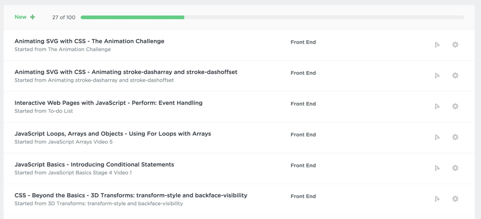Open JavaScript Basics - Introducing Conditional Statements

pos(94,165)
